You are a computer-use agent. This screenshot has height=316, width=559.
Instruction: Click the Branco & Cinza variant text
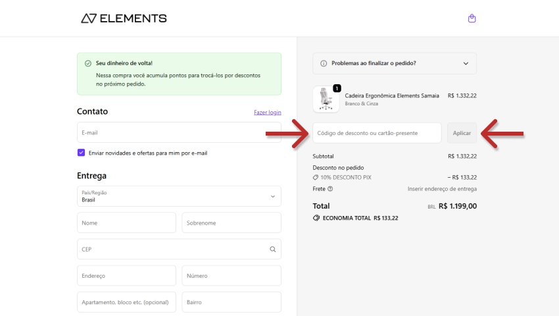[x=361, y=103]
